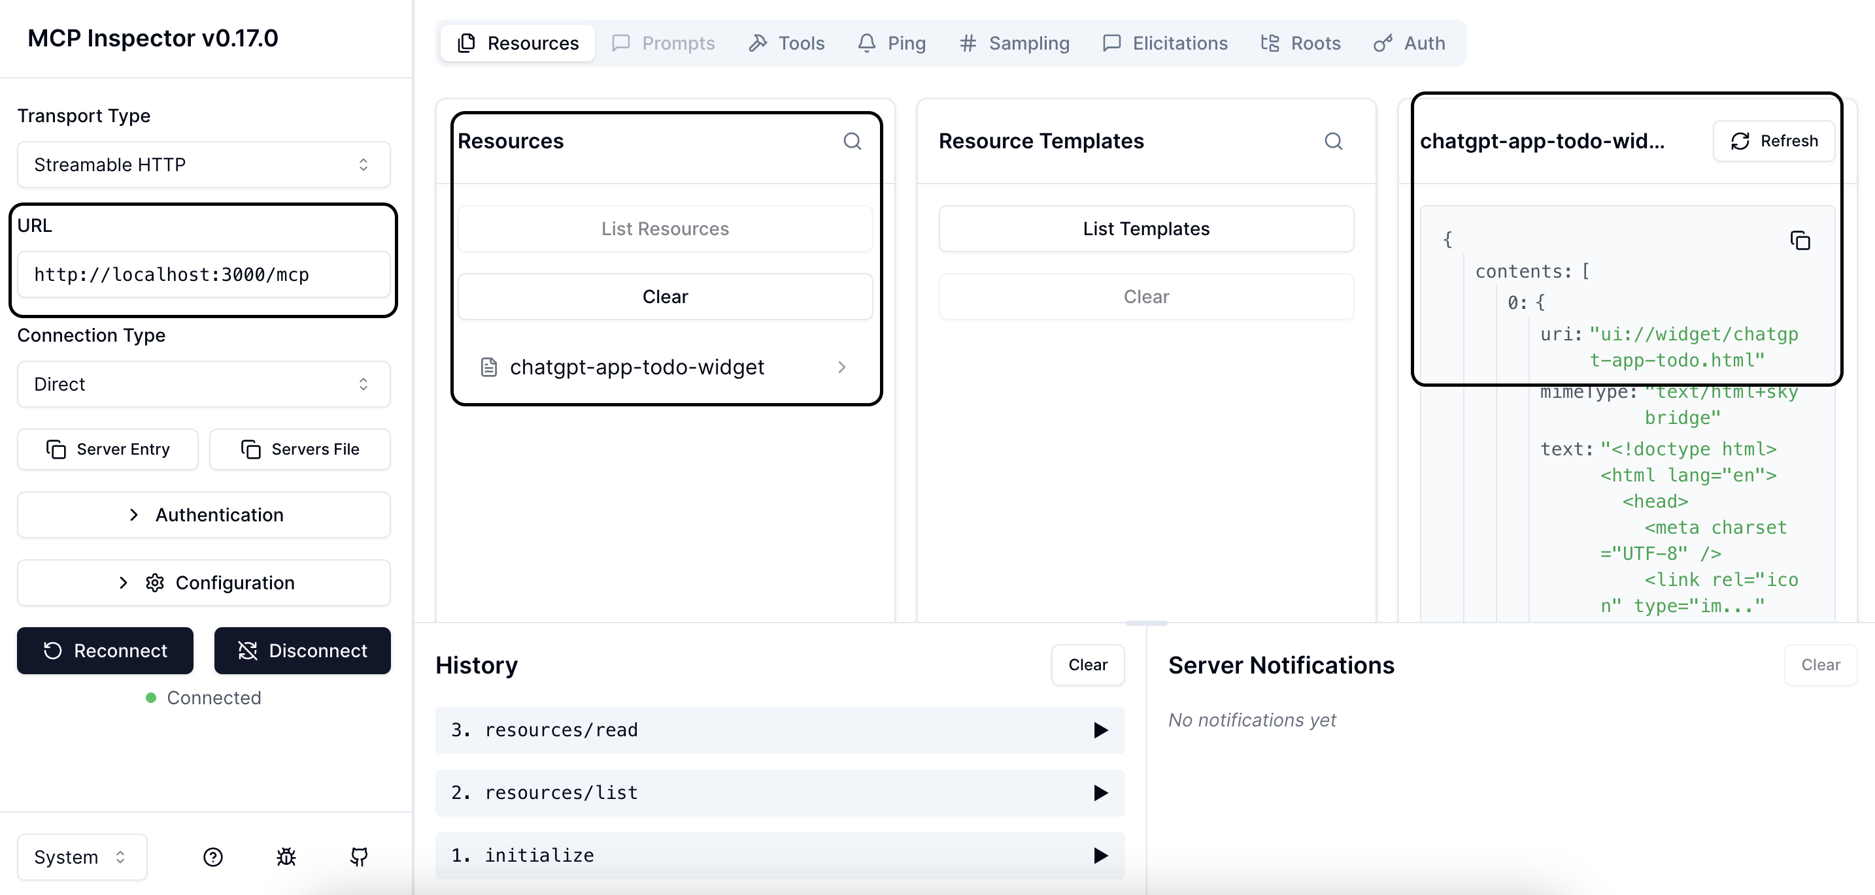
Task: Open the System theme selector
Action: click(x=82, y=857)
